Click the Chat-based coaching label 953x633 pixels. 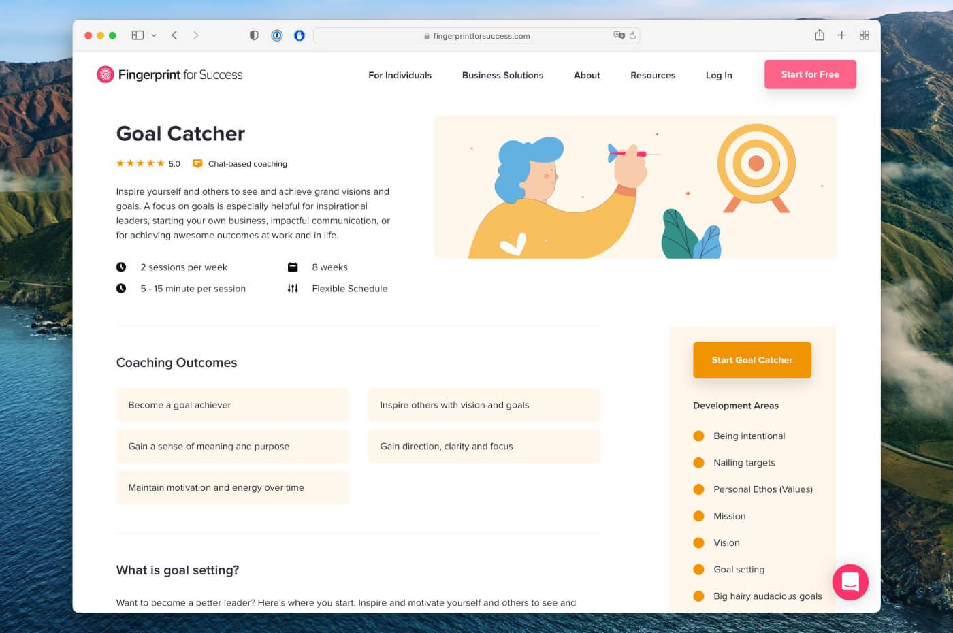coord(248,164)
